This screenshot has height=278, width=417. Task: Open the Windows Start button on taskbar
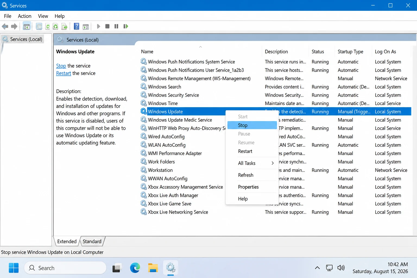pos(14,268)
